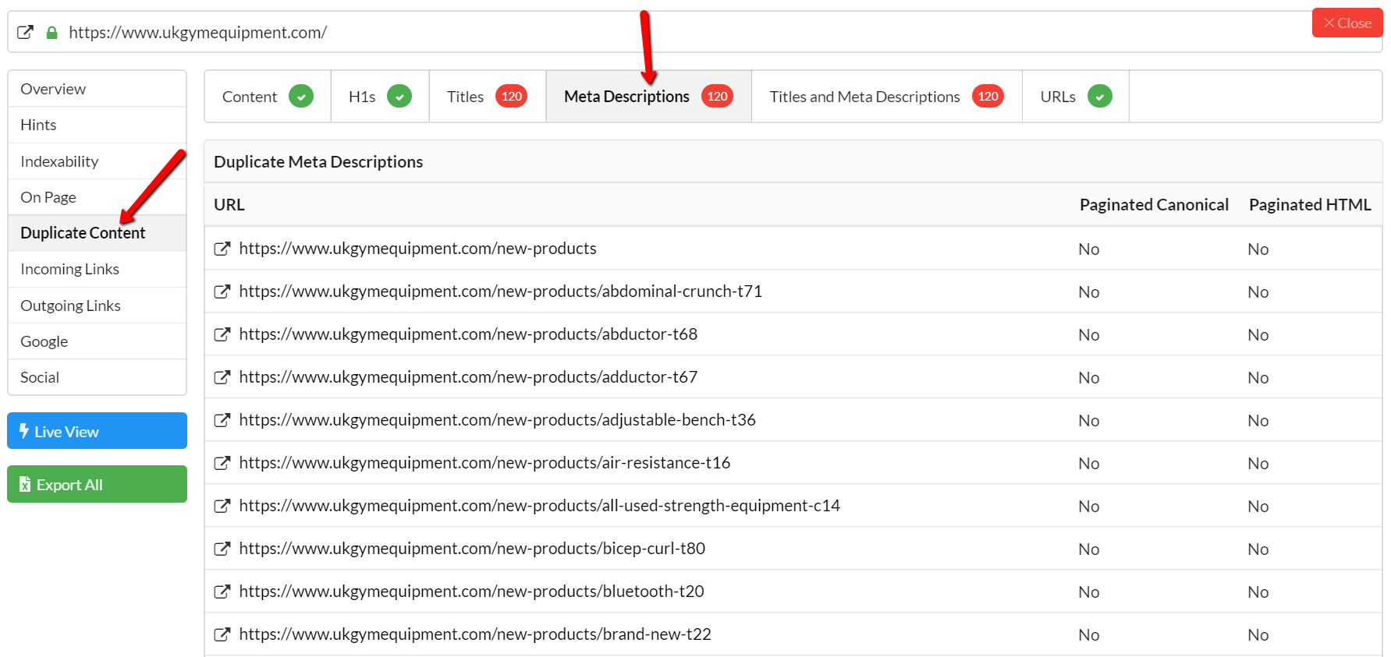The image size is (1391, 657).
Task: Open Hints in the sidebar
Action: (98, 125)
